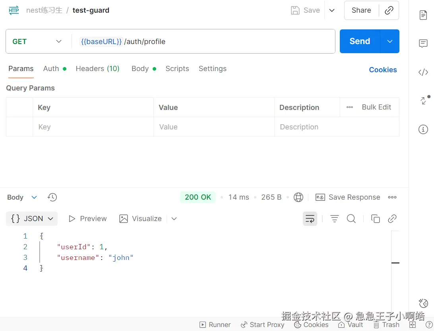The width and height of the screenshot is (434, 331).
Task: Open the response history icon
Action: tap(52, 197)
